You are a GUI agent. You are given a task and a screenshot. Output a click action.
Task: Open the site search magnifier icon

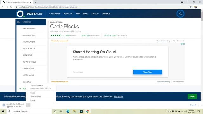coord(180,14)
